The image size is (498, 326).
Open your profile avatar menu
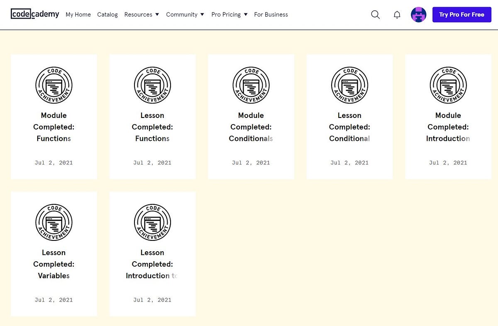tap(418, 15)
